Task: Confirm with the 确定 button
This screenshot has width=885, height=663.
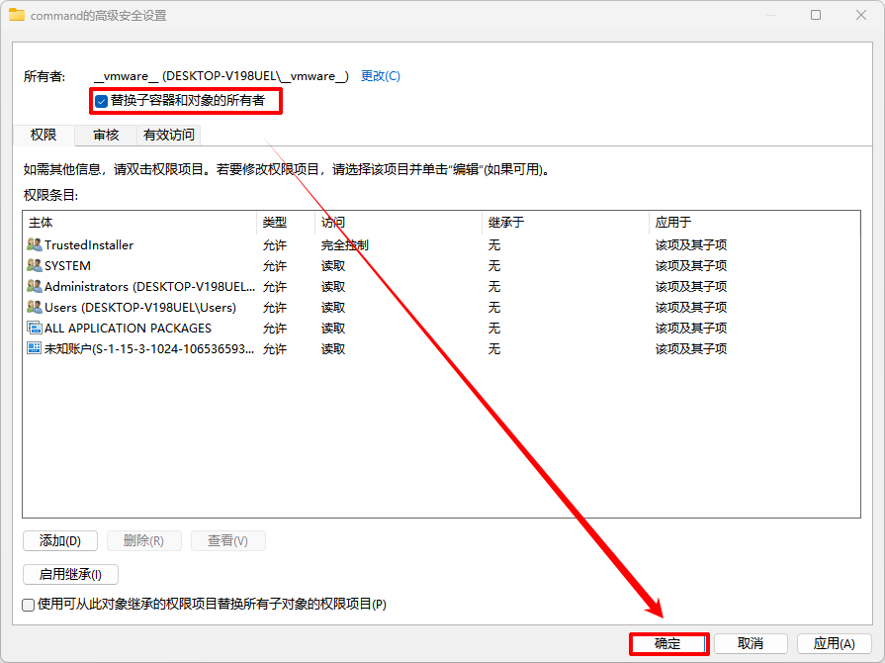Action: click(668, 643)
